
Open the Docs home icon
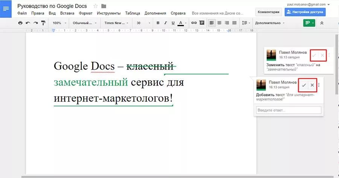point(6,9)
